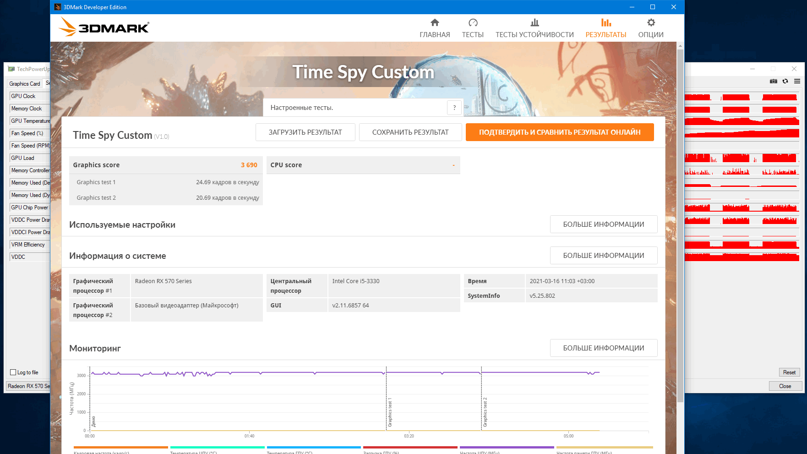Click the GPU Clock graph in GPU-Z
Screen dimensions: 807x454
pos(742,97)
